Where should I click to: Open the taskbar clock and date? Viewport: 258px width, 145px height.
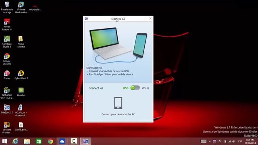(250, 141)
